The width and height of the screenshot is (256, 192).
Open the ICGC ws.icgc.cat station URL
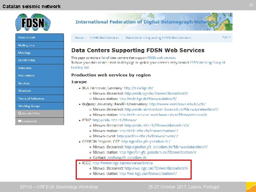[x=148, y=174]
